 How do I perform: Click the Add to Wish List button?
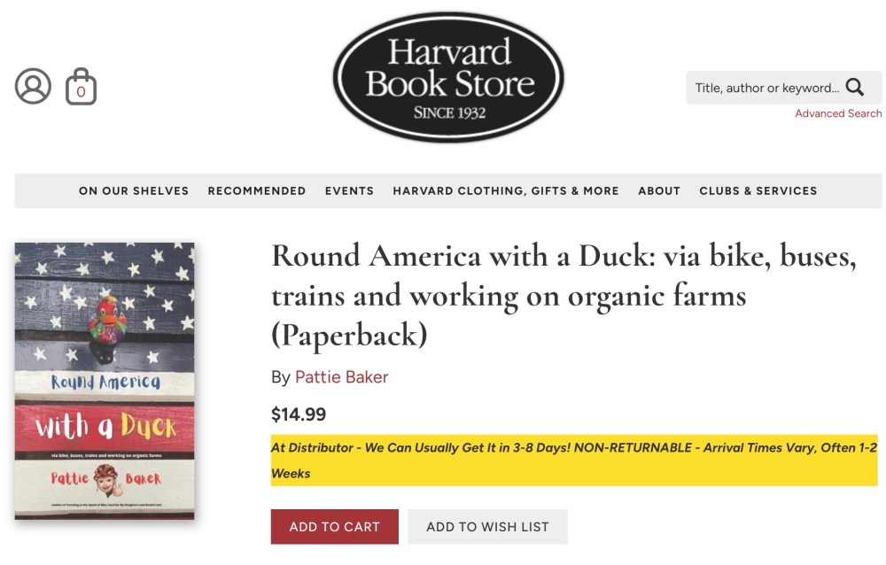tap(487, 526)
